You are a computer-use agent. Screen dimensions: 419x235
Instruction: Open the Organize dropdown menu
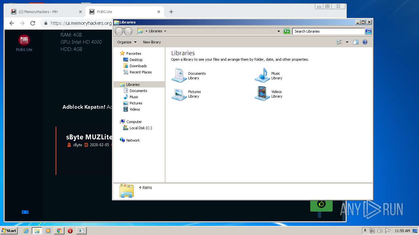click(x=127, y=42)
